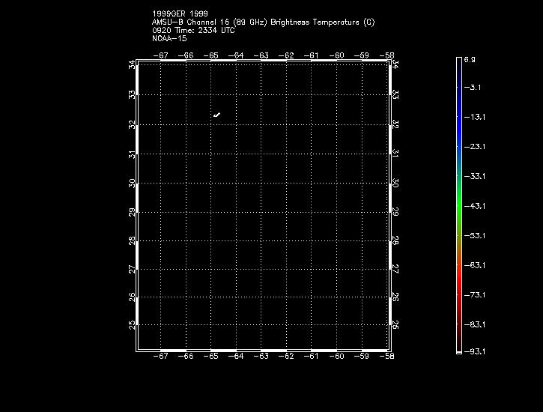Click the 30 latitude label on right axis
This screenshot has width=543, height=412.
coord(395,183)
